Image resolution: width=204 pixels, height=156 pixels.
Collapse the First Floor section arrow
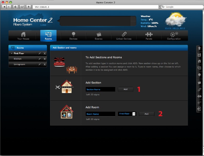point(11,54)
